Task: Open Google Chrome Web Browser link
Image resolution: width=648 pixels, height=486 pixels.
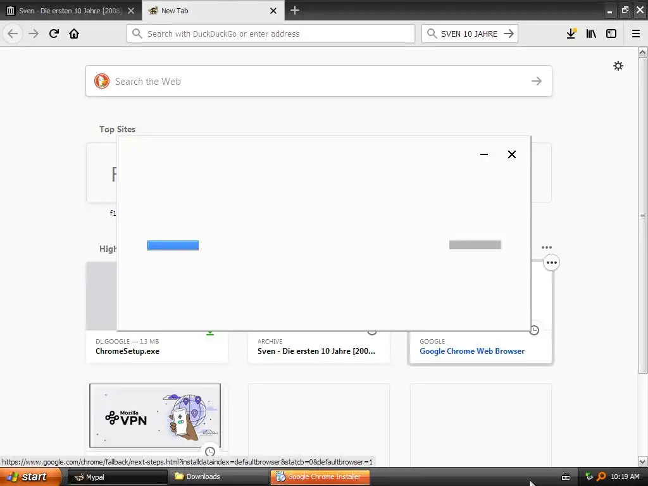Action: (472, 351)
